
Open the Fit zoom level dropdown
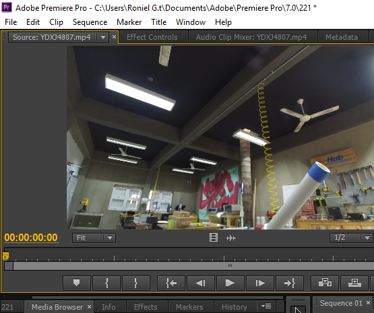(94, 238)
